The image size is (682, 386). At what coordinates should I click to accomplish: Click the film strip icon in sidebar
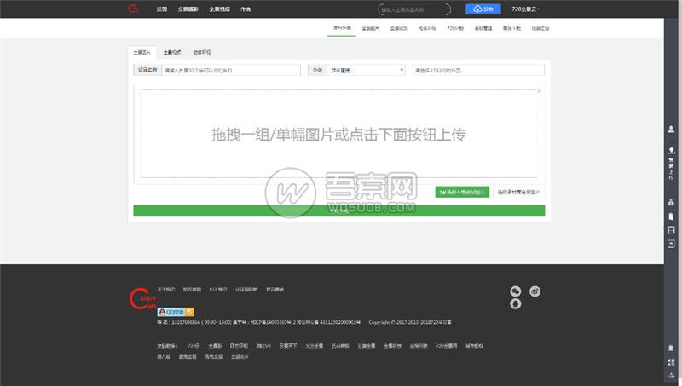coord(671,230)
